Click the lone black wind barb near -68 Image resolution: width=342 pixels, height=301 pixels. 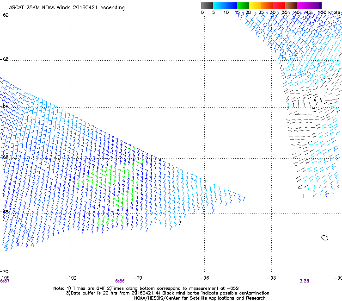[x=180, y=223]
